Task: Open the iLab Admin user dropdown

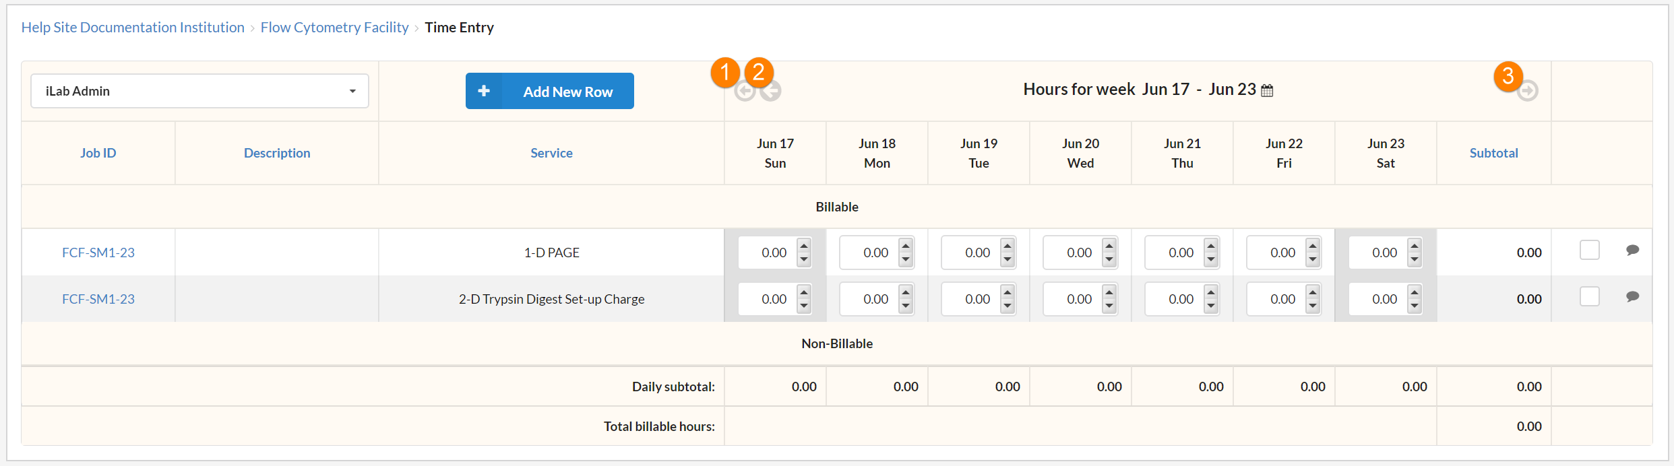Action: coord(199,91)
